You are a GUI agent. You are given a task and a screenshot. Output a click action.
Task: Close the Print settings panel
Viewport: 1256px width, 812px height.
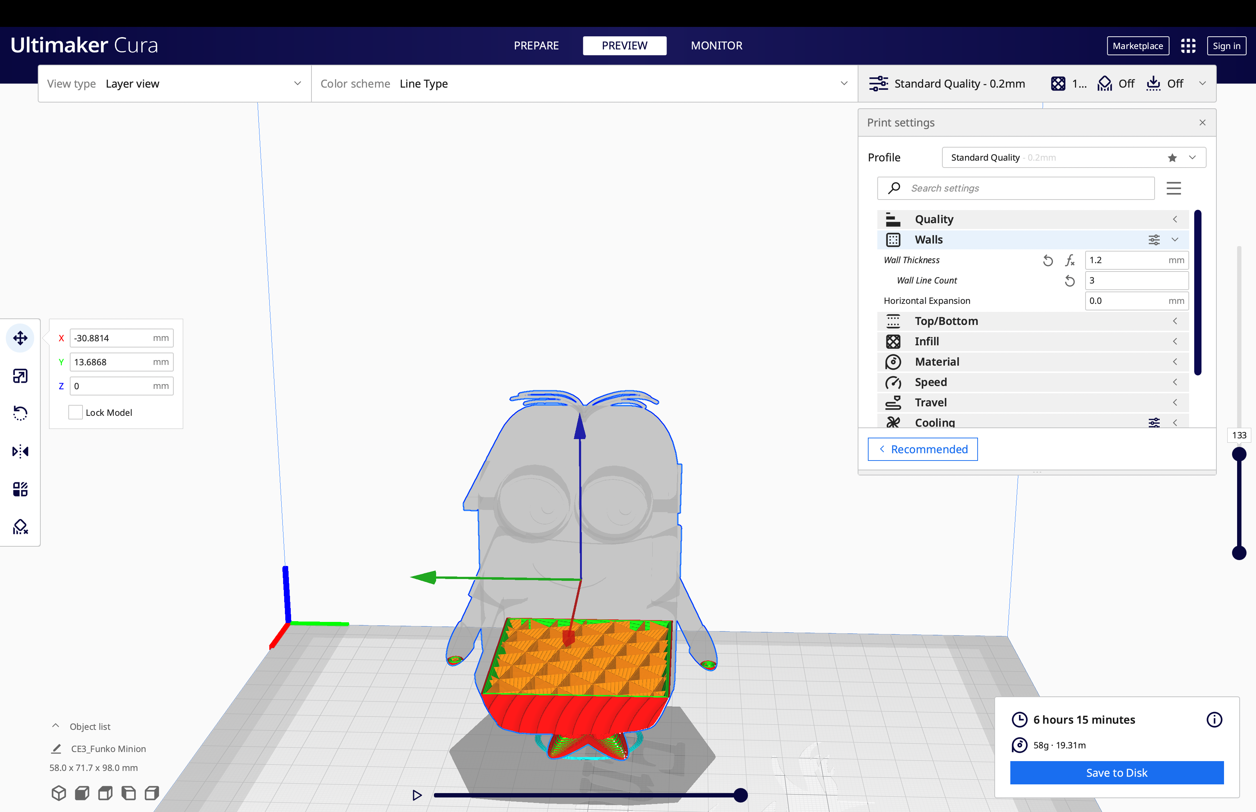1202,123
